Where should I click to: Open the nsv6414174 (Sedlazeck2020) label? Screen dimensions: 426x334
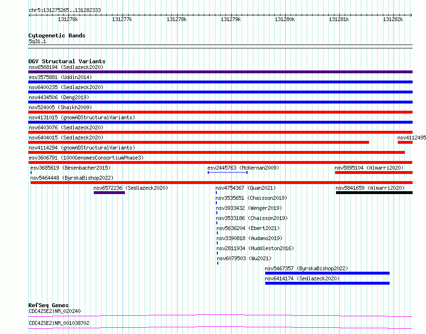(x=302, y=278)
